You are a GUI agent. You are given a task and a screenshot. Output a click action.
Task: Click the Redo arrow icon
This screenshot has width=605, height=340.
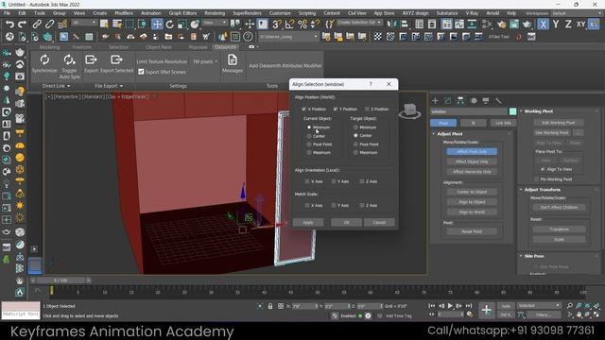coord(22,25)
